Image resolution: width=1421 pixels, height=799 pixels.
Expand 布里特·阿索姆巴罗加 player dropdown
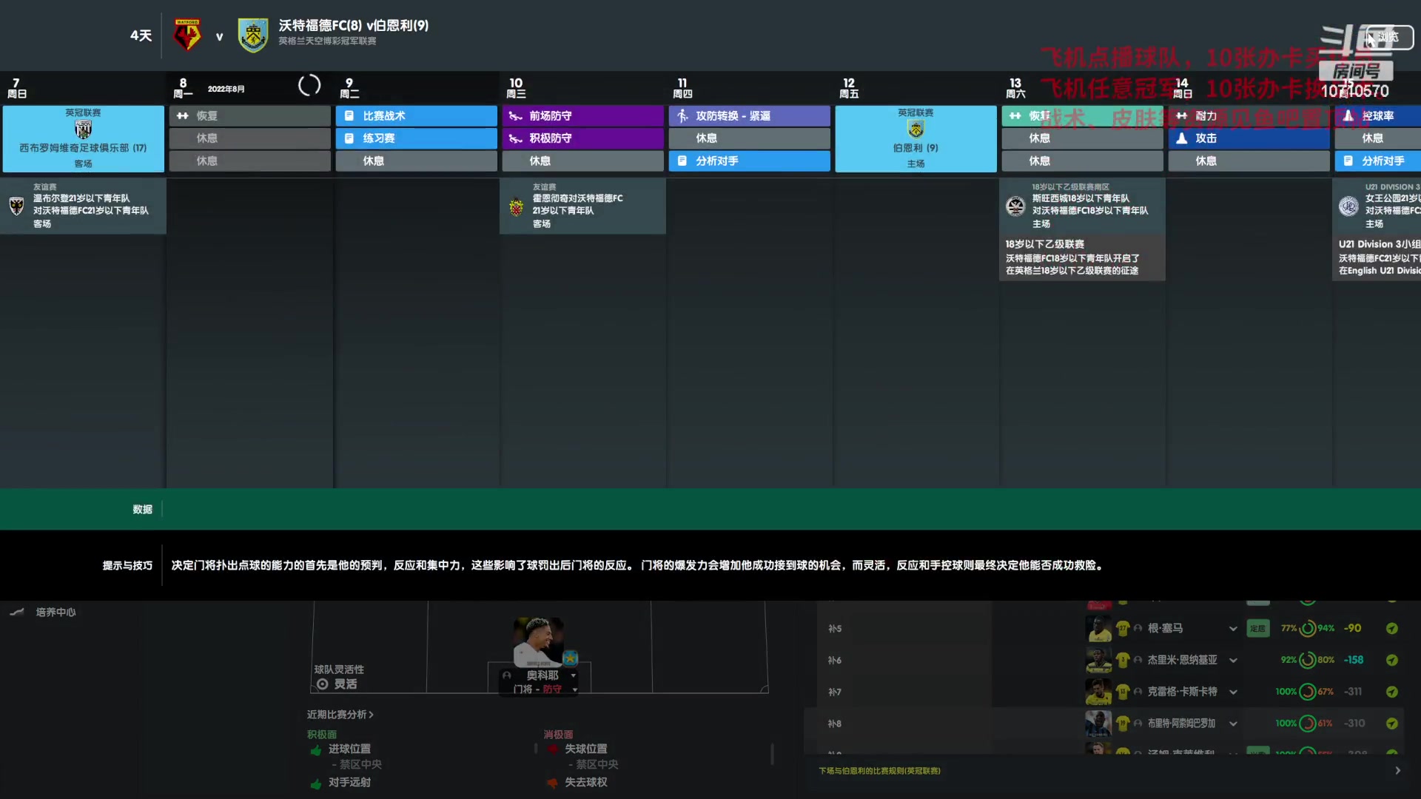[1233, 724]
